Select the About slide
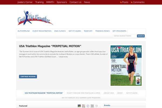Image resolution: width=162 pixels, height=108 pixels. 120,93
